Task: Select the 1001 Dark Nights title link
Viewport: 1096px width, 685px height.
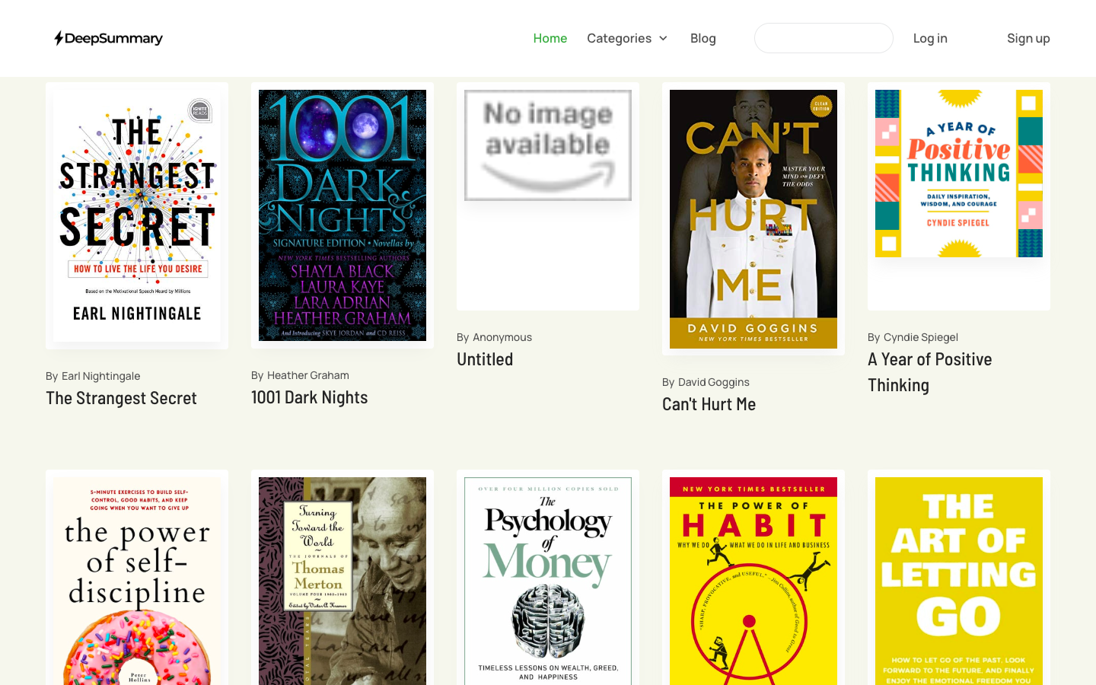Action: coord(309,397)
